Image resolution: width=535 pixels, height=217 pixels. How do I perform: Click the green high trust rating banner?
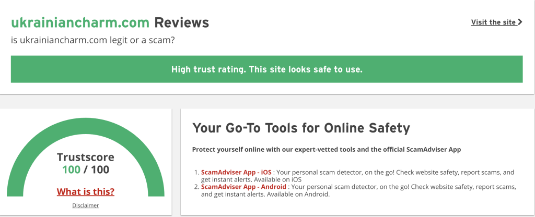(x=266, y=69)
